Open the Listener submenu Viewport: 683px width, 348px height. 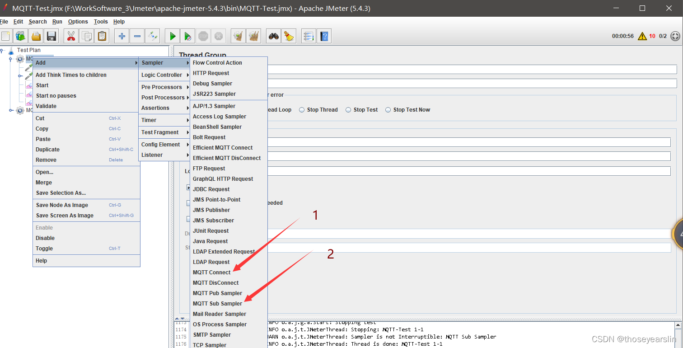tap(164, 155)
